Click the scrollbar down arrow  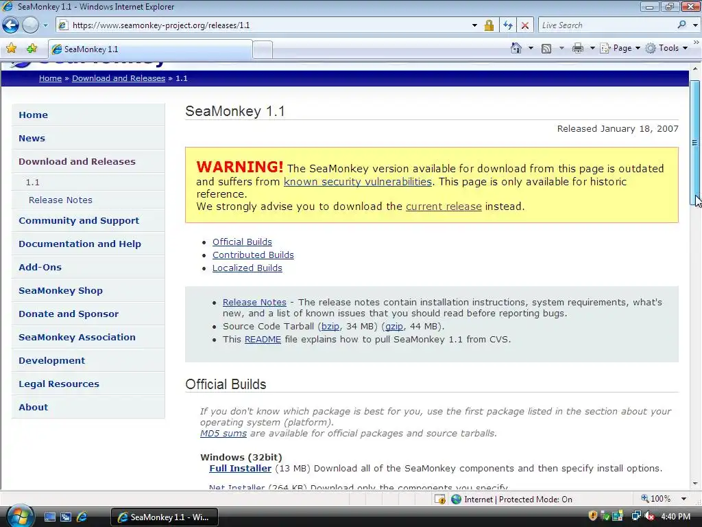coord(695,484)
